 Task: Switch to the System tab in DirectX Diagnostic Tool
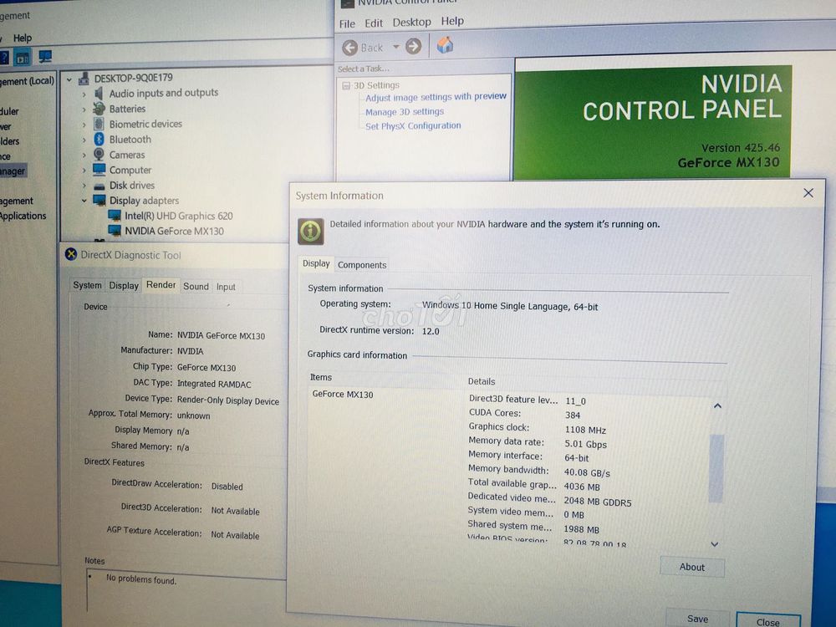point(88,285)
